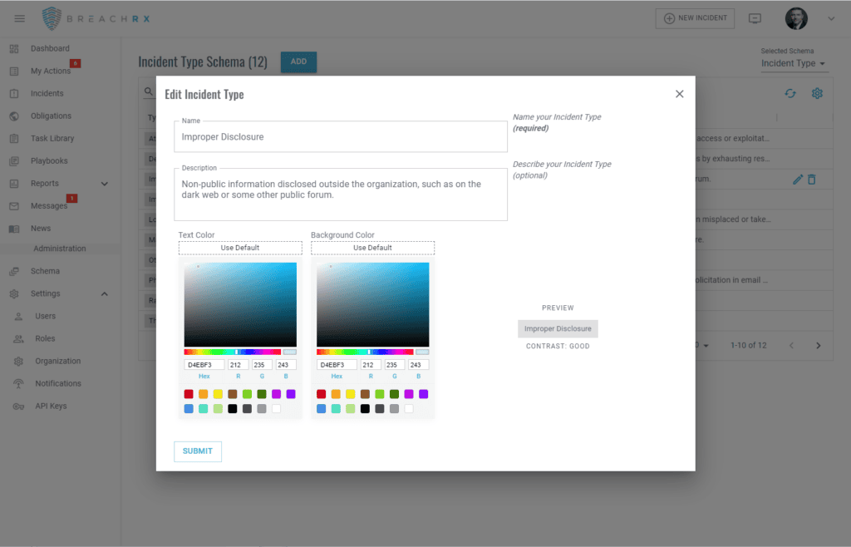Collapse the Settings section in the sidebar
The height and width of the screenshot is (547, 851).
[52, 293]
